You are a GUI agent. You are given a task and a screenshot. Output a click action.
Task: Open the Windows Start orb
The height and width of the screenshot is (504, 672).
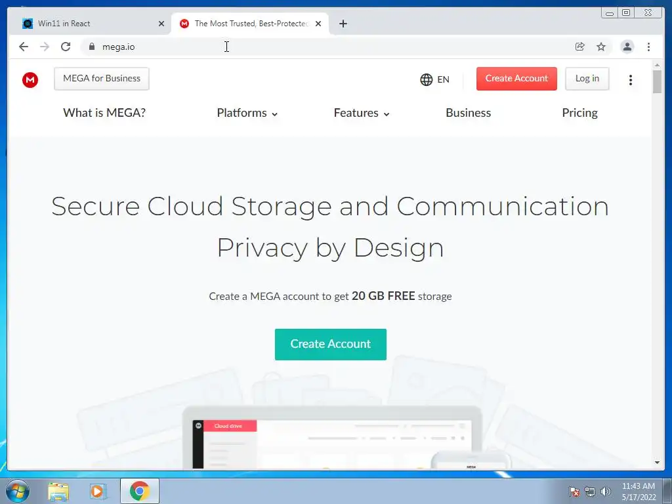pyautogui.click(x=18, y=491)
